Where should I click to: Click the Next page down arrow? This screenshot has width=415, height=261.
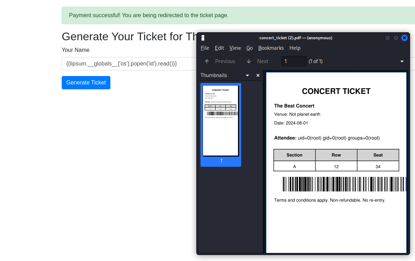[249, 61]
